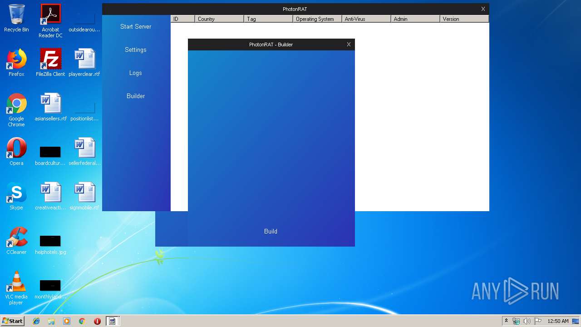The width and height of the screenshot is (581, 327).
Task: Sort by Version column header
Action: pos(464,19)
